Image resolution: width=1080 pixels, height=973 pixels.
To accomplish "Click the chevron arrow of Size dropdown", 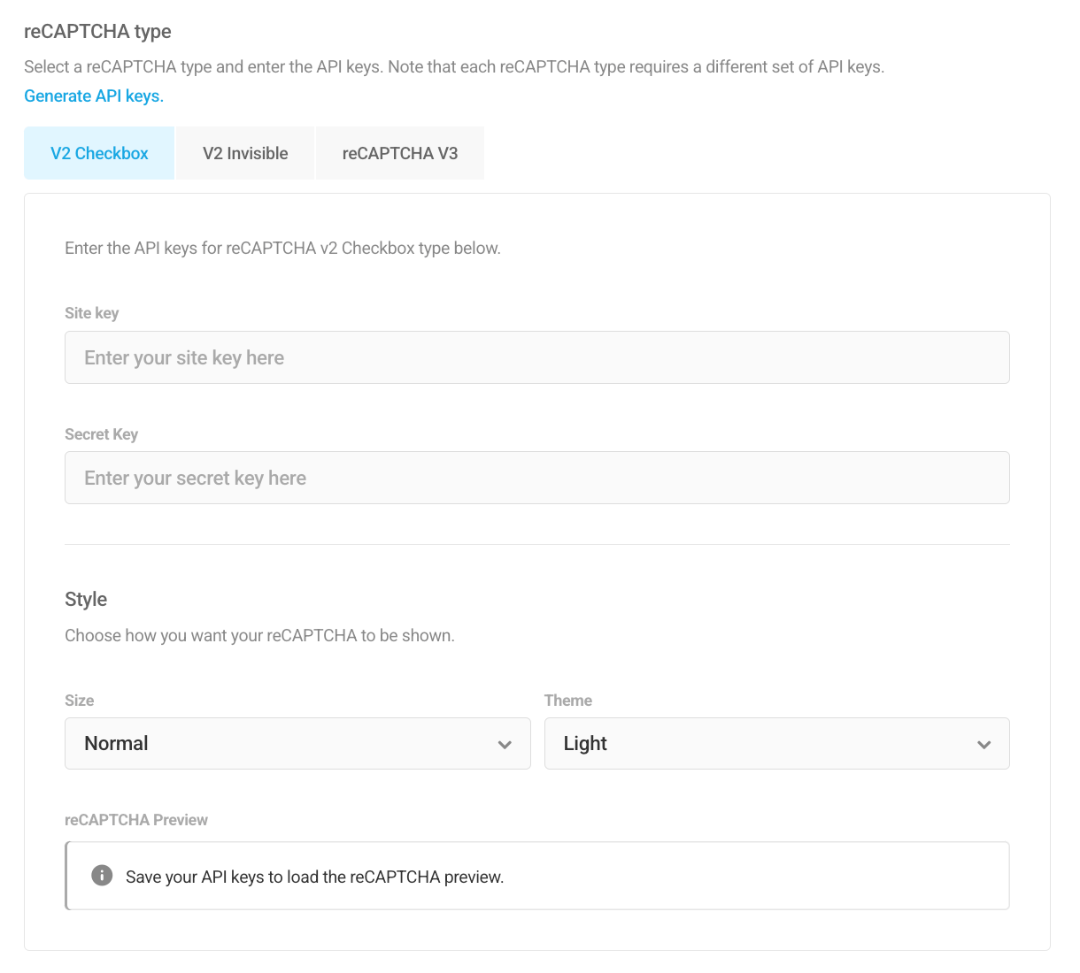I will (505, 744).
